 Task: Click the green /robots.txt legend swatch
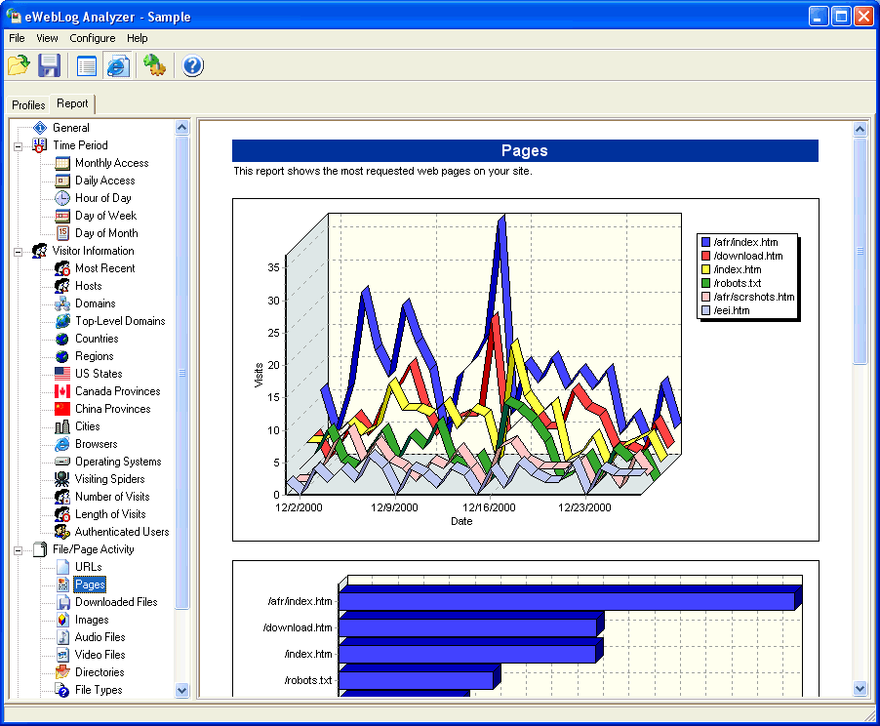tap(706, 283)
